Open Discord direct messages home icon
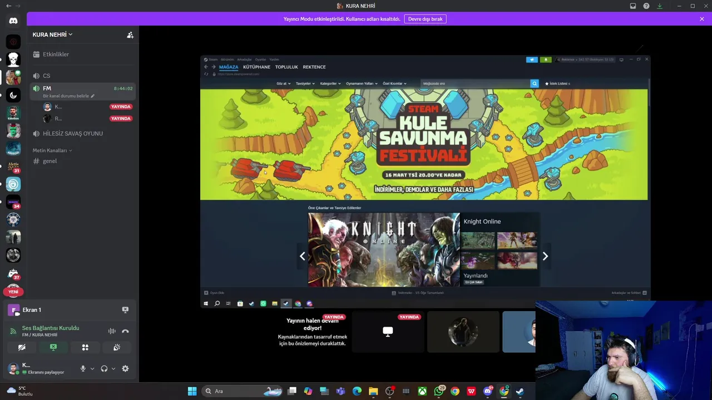712x400 pixels. click(13, 21)
